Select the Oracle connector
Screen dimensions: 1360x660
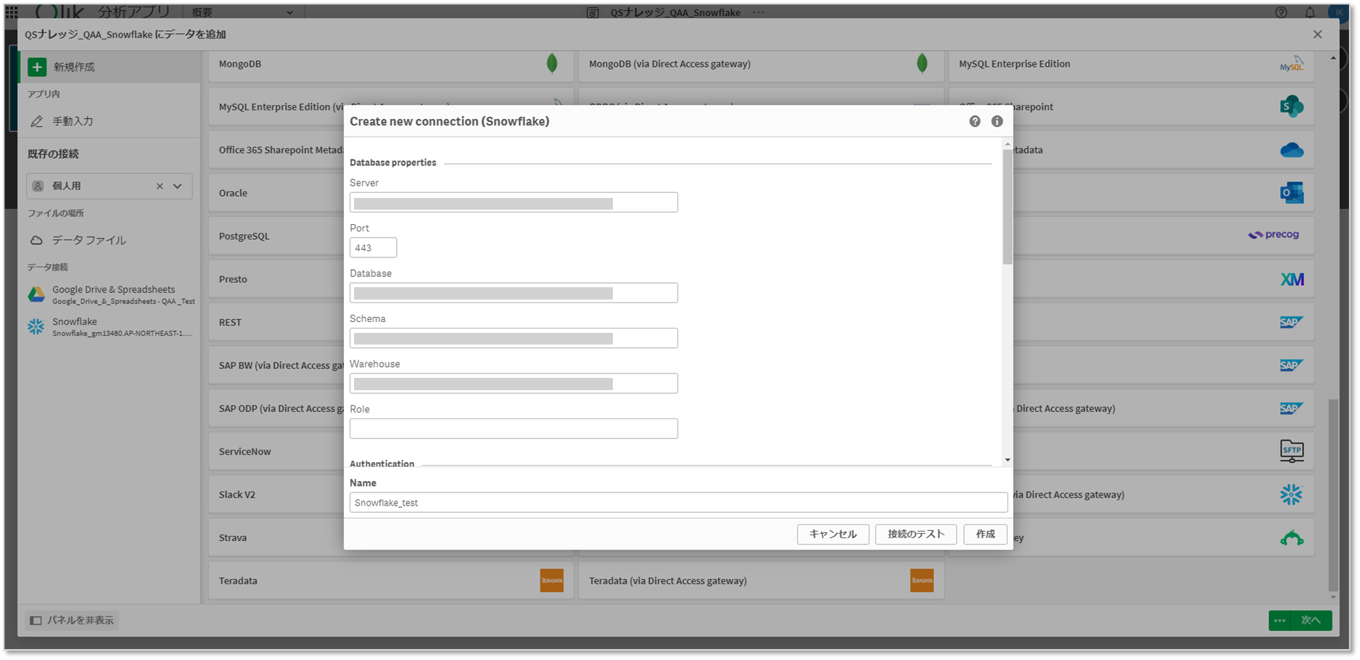click(277, 193)
